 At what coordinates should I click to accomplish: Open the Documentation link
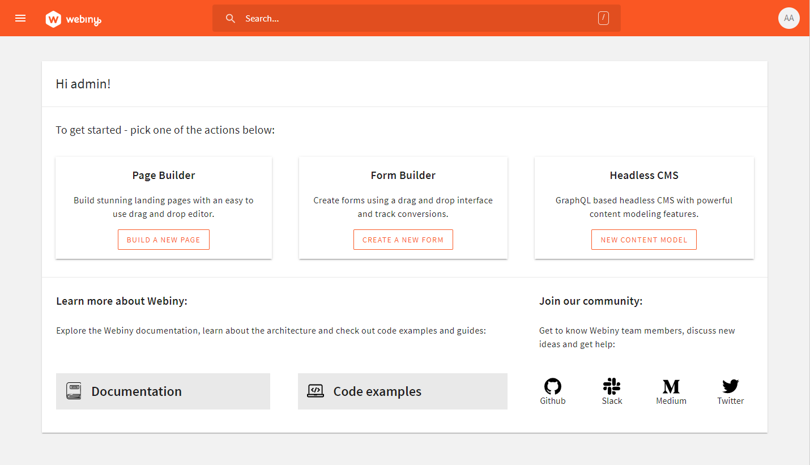coord(136,391)
